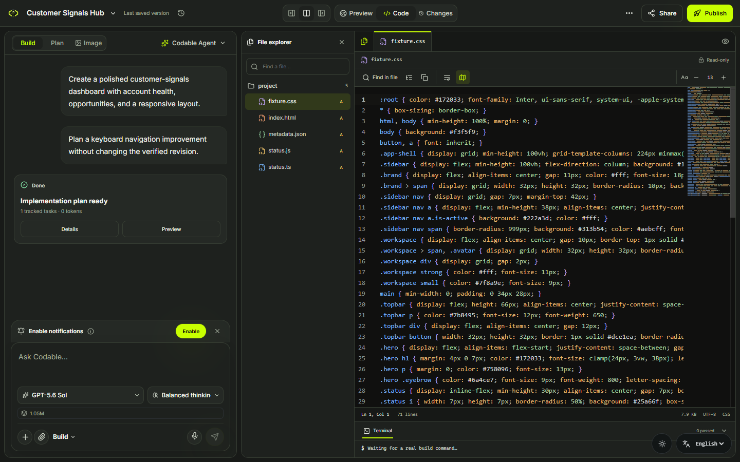
Task: Click the Enable notifications button
Action: click(x=191, y=331)
